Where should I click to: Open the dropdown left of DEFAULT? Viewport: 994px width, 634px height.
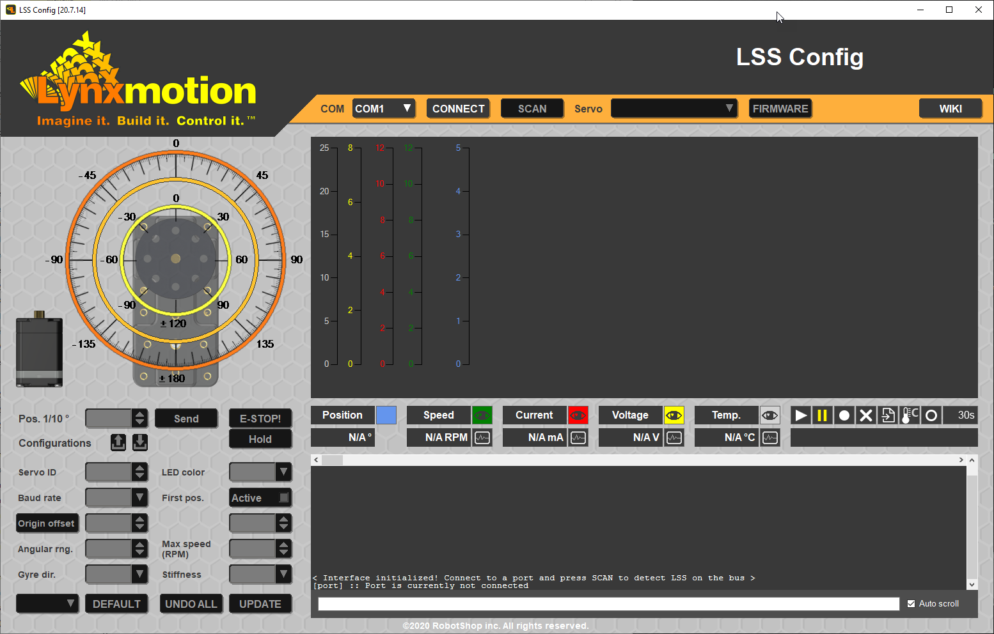(47, 603)
